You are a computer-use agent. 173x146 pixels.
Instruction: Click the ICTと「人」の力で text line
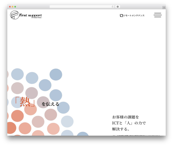click(x=129, y=123)
